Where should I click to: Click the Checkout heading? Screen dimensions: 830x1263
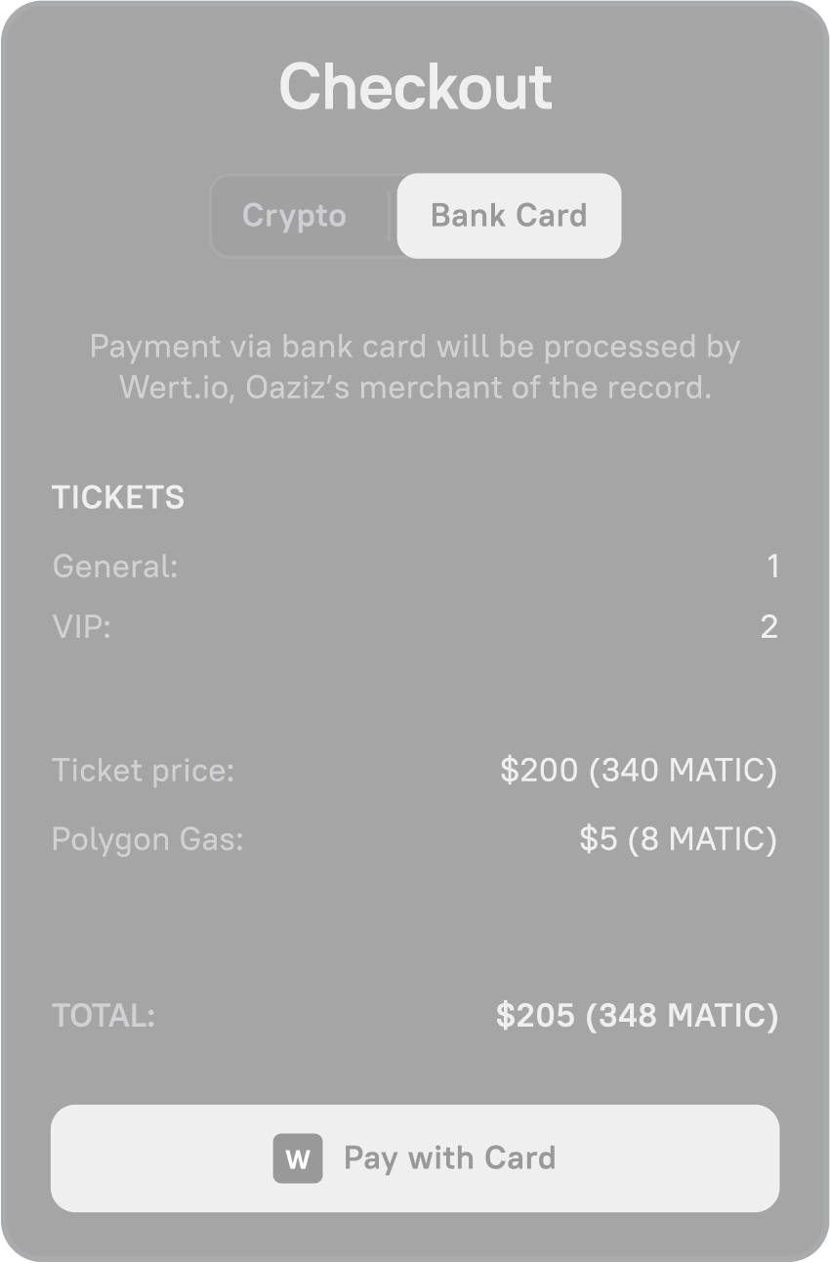(x=415, y=86)
